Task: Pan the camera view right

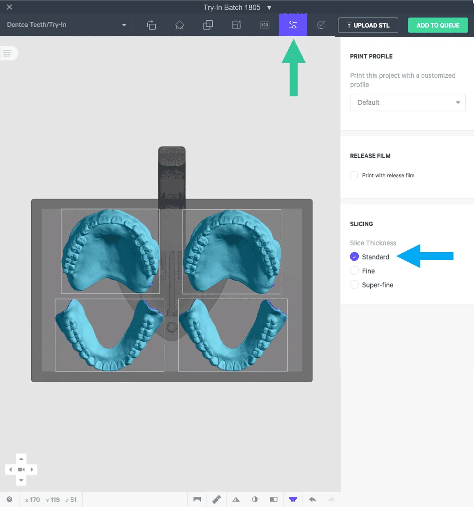Action: pyautogui.click(x=32, y=470)
